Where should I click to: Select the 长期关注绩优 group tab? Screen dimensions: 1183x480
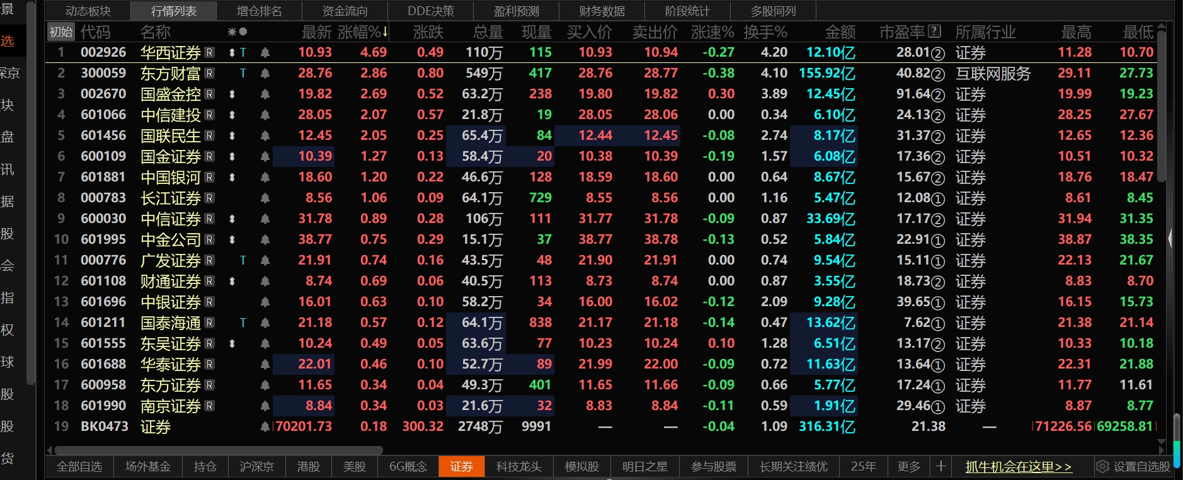[x=794, y=467]
